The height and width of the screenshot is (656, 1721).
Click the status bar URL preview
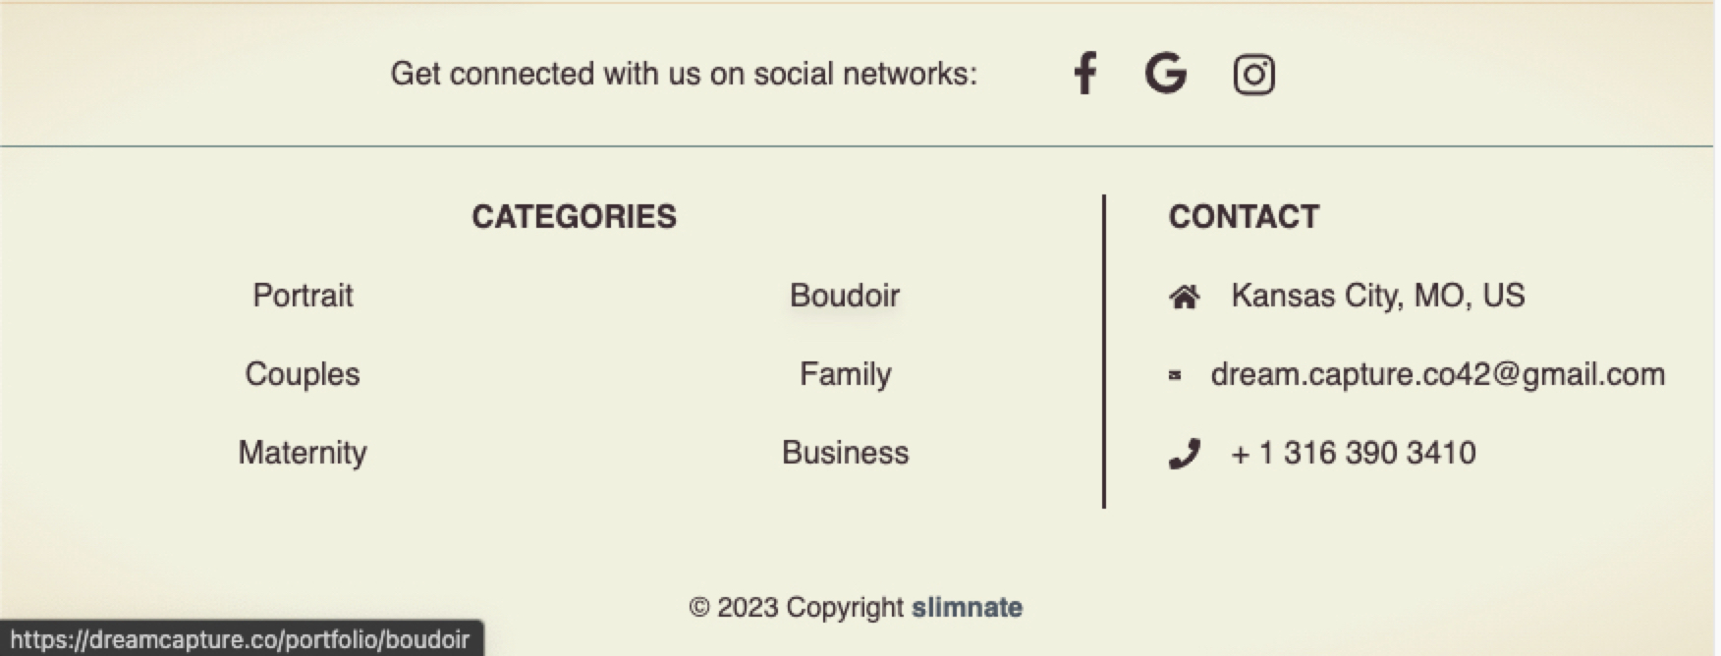(241, 640)
